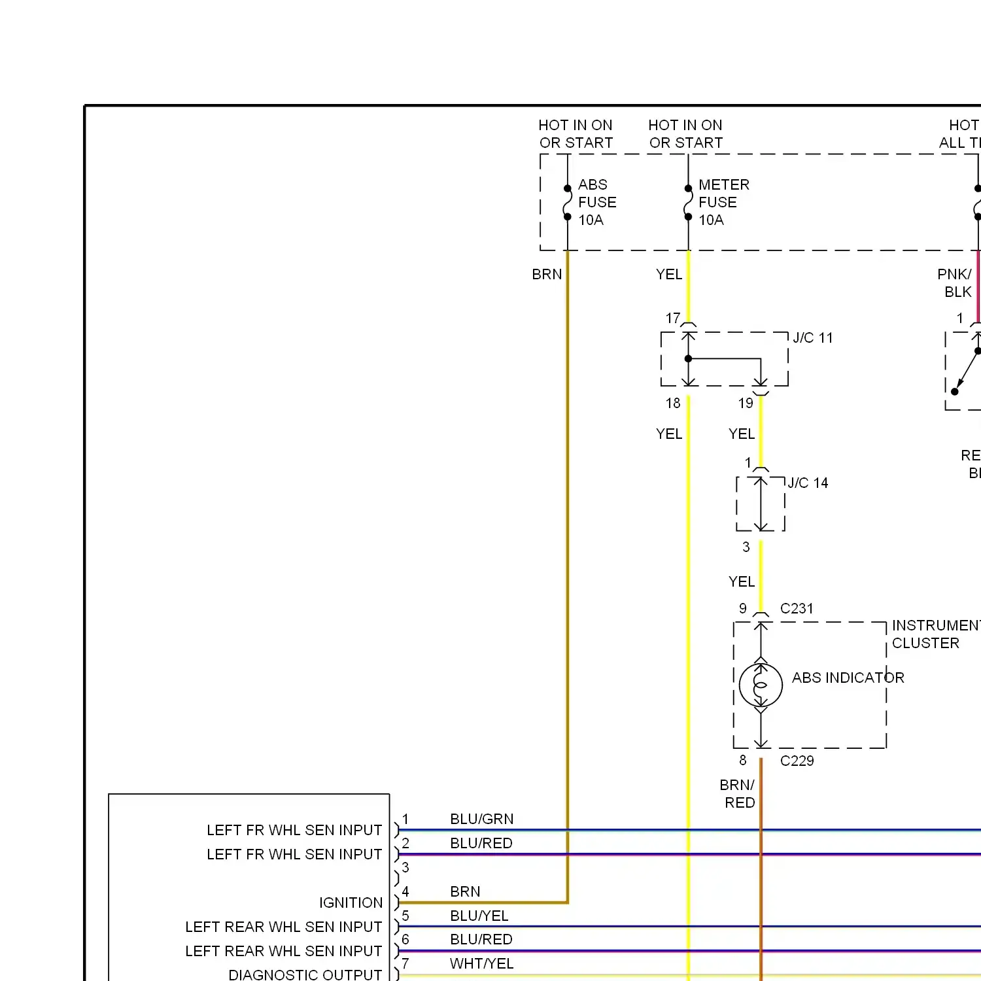Click the BRN label below the ABS fuse
Viewport: 981px width, 981px height.
click(547, 275)
